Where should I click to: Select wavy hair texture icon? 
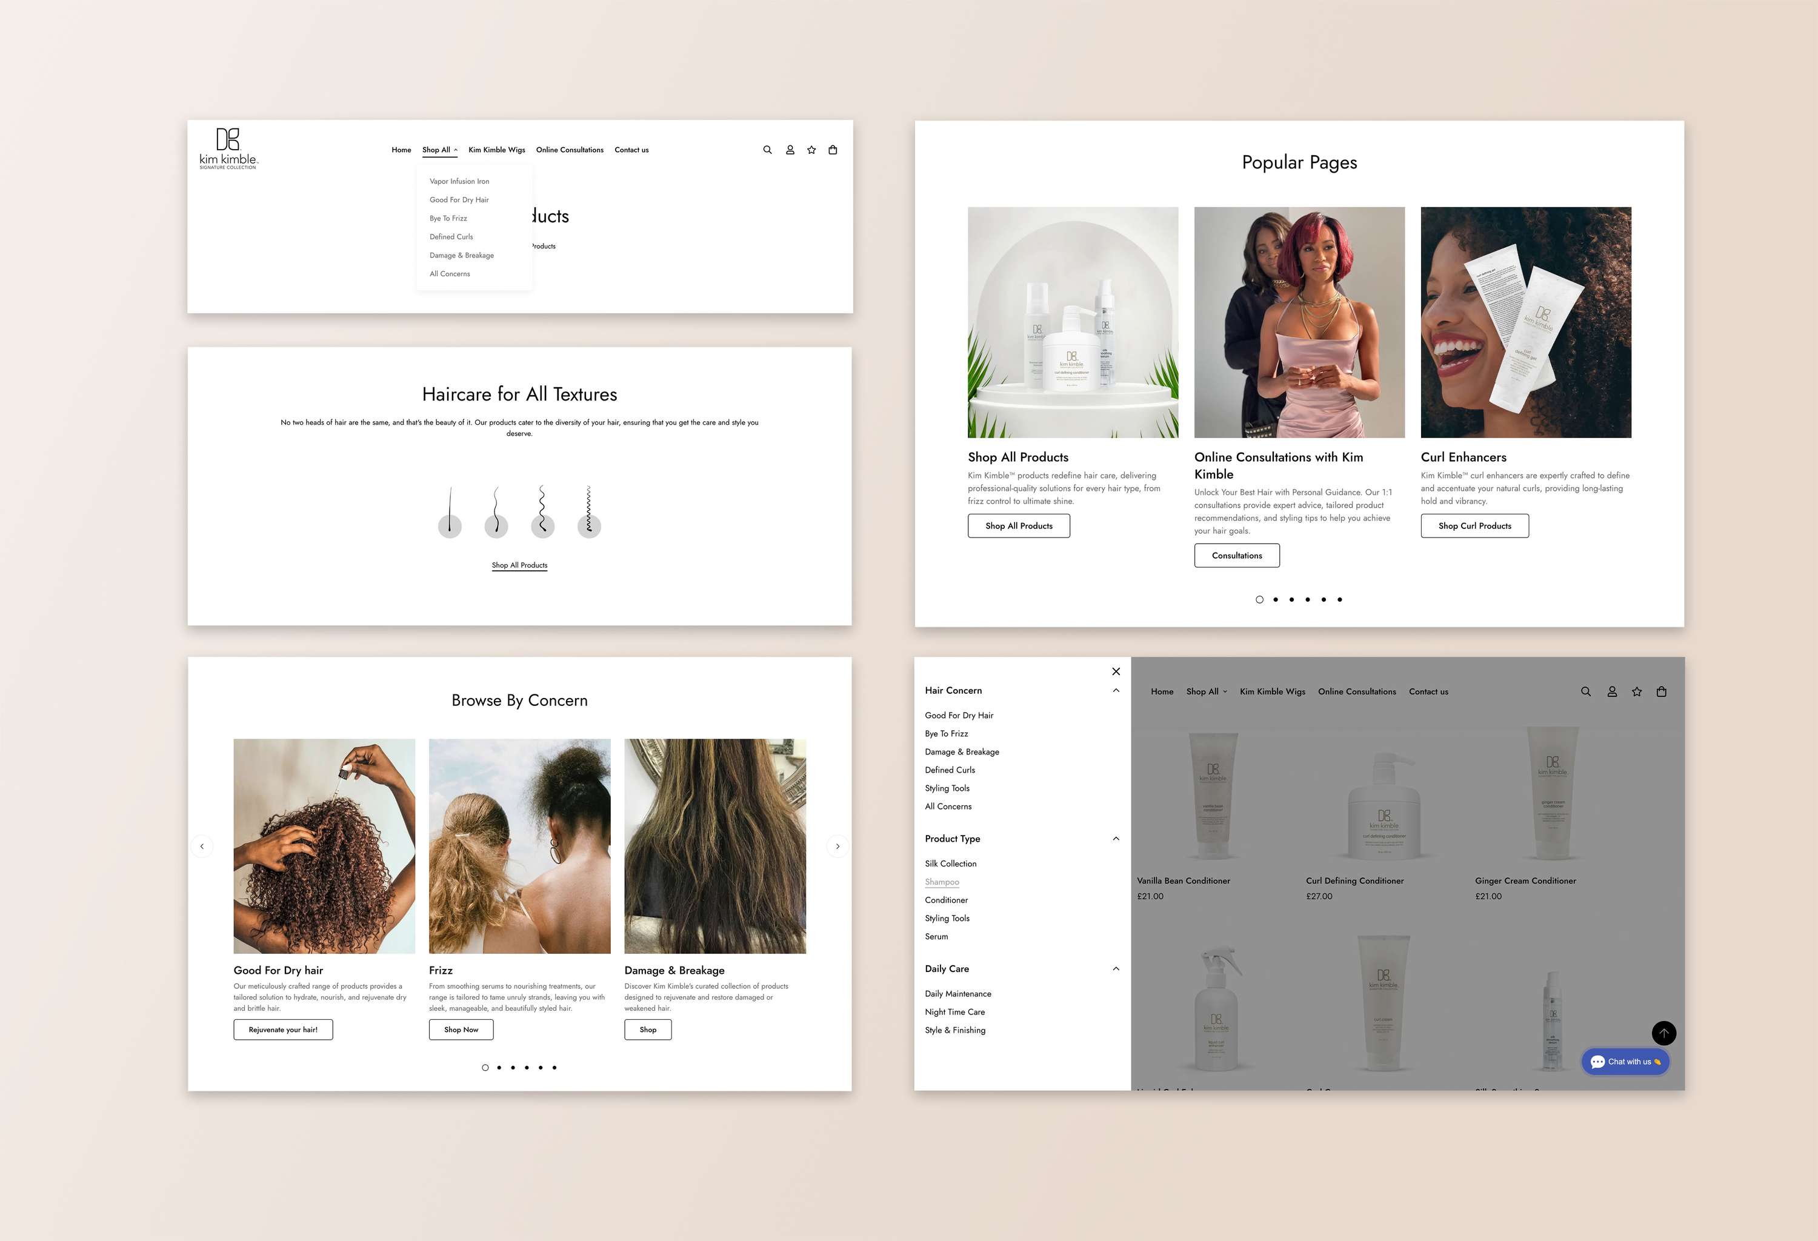point(496,512)
